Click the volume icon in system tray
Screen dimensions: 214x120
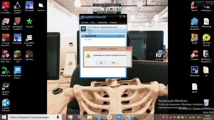click(194, 117)
